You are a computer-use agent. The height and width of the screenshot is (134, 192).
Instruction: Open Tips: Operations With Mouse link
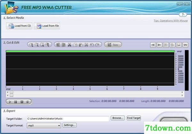click(171, 20)
